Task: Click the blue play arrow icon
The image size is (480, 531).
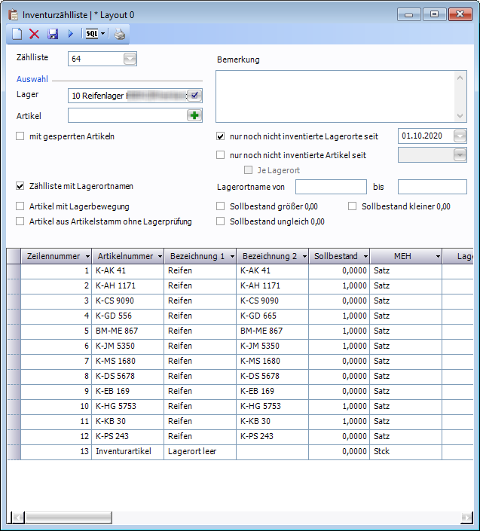Action: coord(71,34)
